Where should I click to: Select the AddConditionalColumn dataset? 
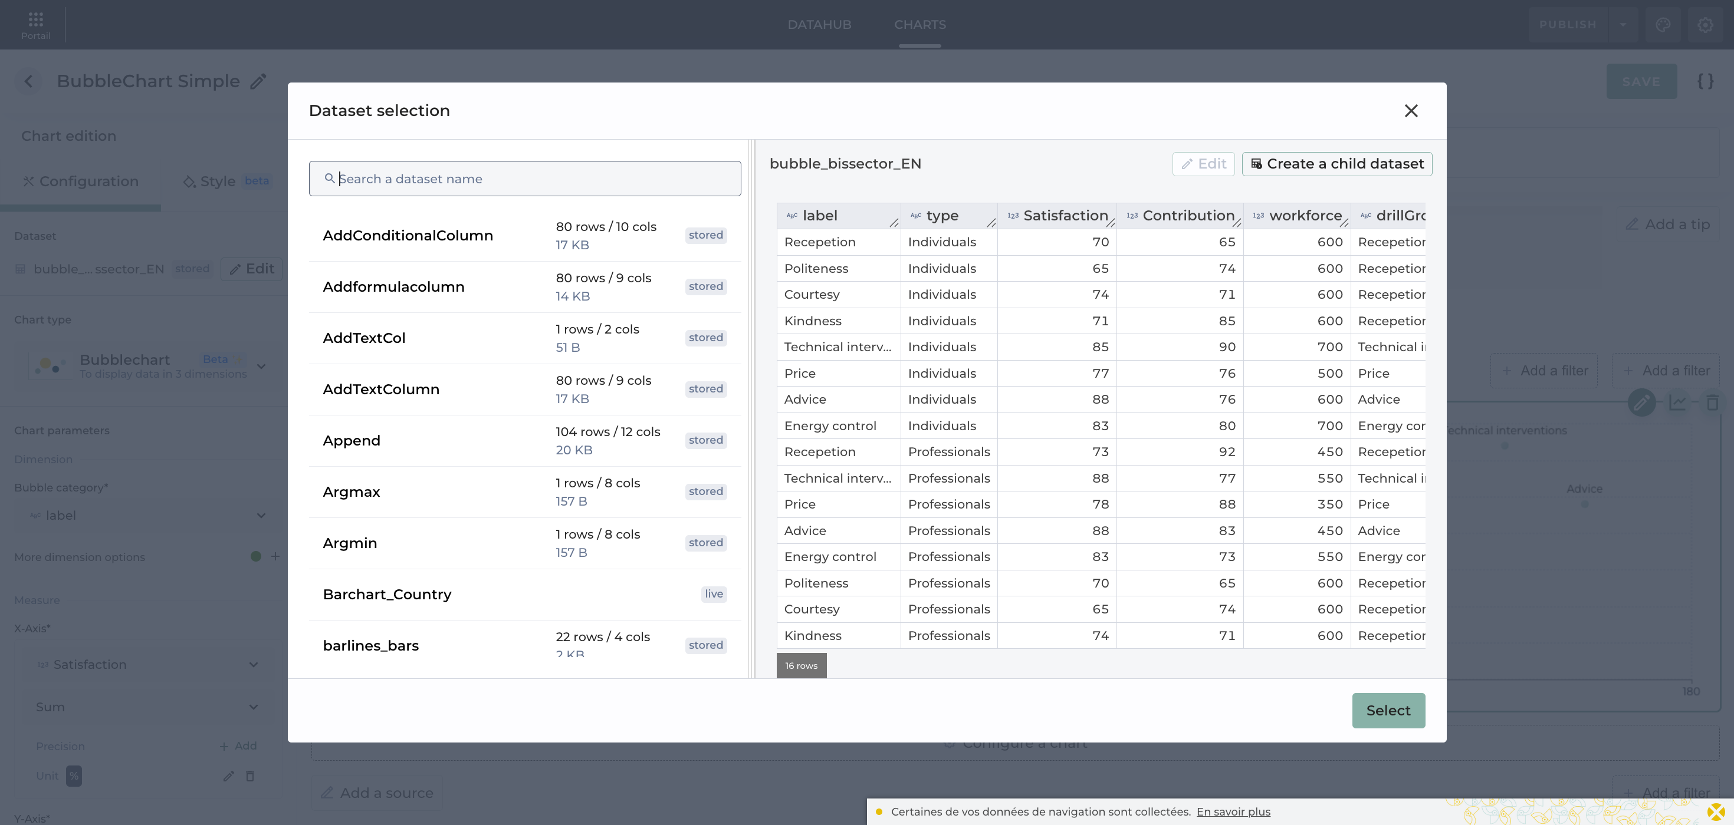pos(525,235)
